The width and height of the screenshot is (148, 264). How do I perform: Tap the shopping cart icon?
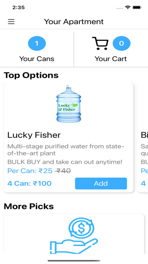click(x=100, y=44)
